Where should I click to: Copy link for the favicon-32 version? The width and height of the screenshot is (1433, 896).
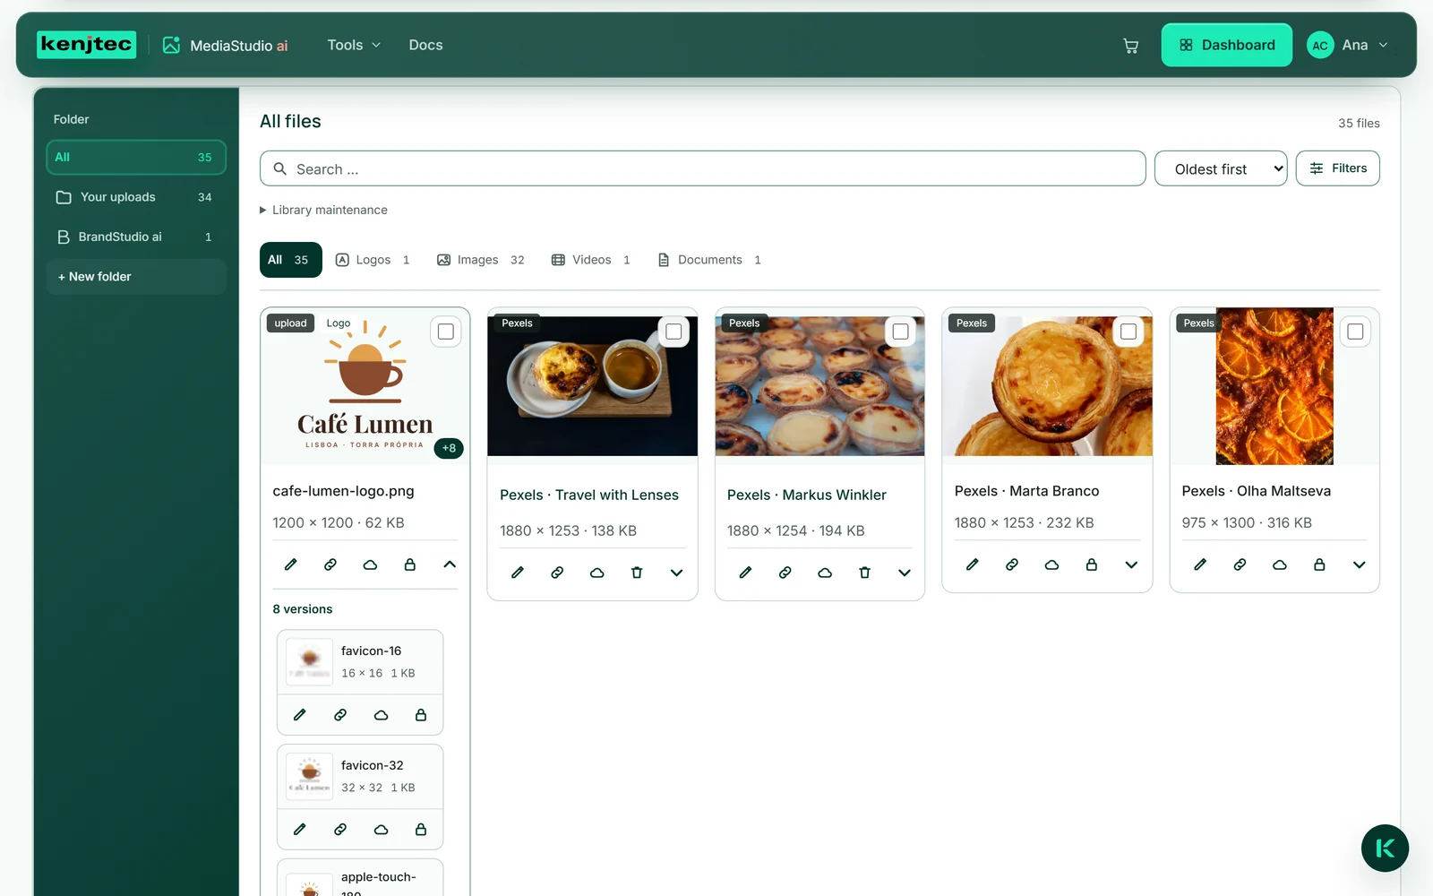pyautogui.click(x=340, y=830)
